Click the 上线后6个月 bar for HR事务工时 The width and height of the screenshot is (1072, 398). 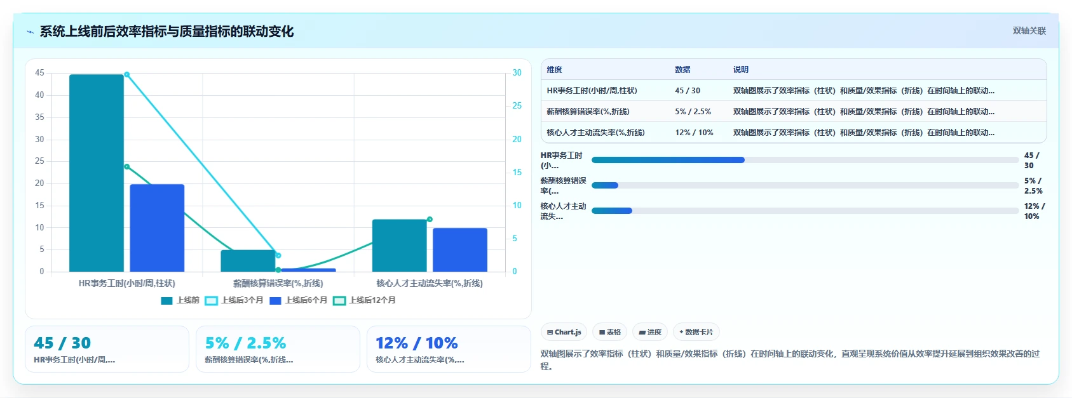click(x=157, y=228)
